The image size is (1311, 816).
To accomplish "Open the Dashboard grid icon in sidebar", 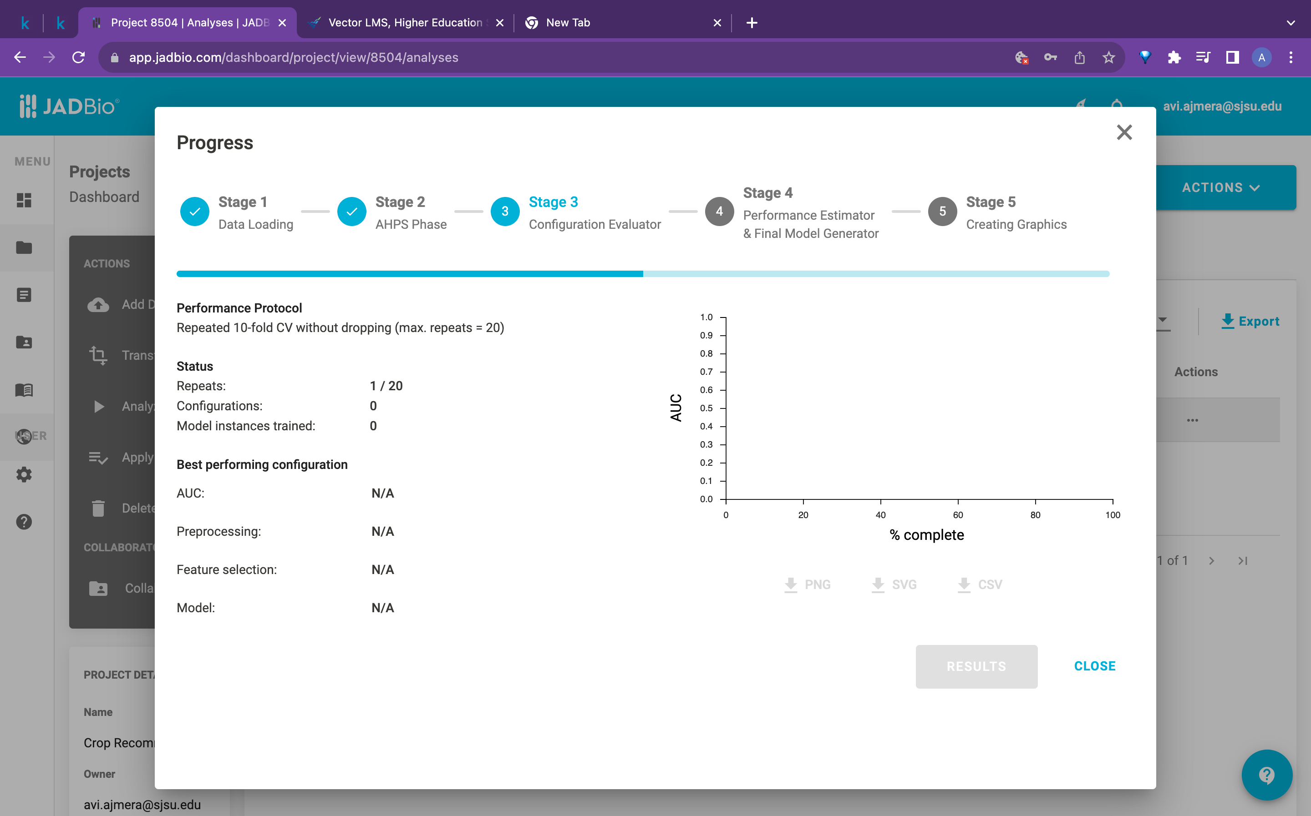I will coord(24,200).
